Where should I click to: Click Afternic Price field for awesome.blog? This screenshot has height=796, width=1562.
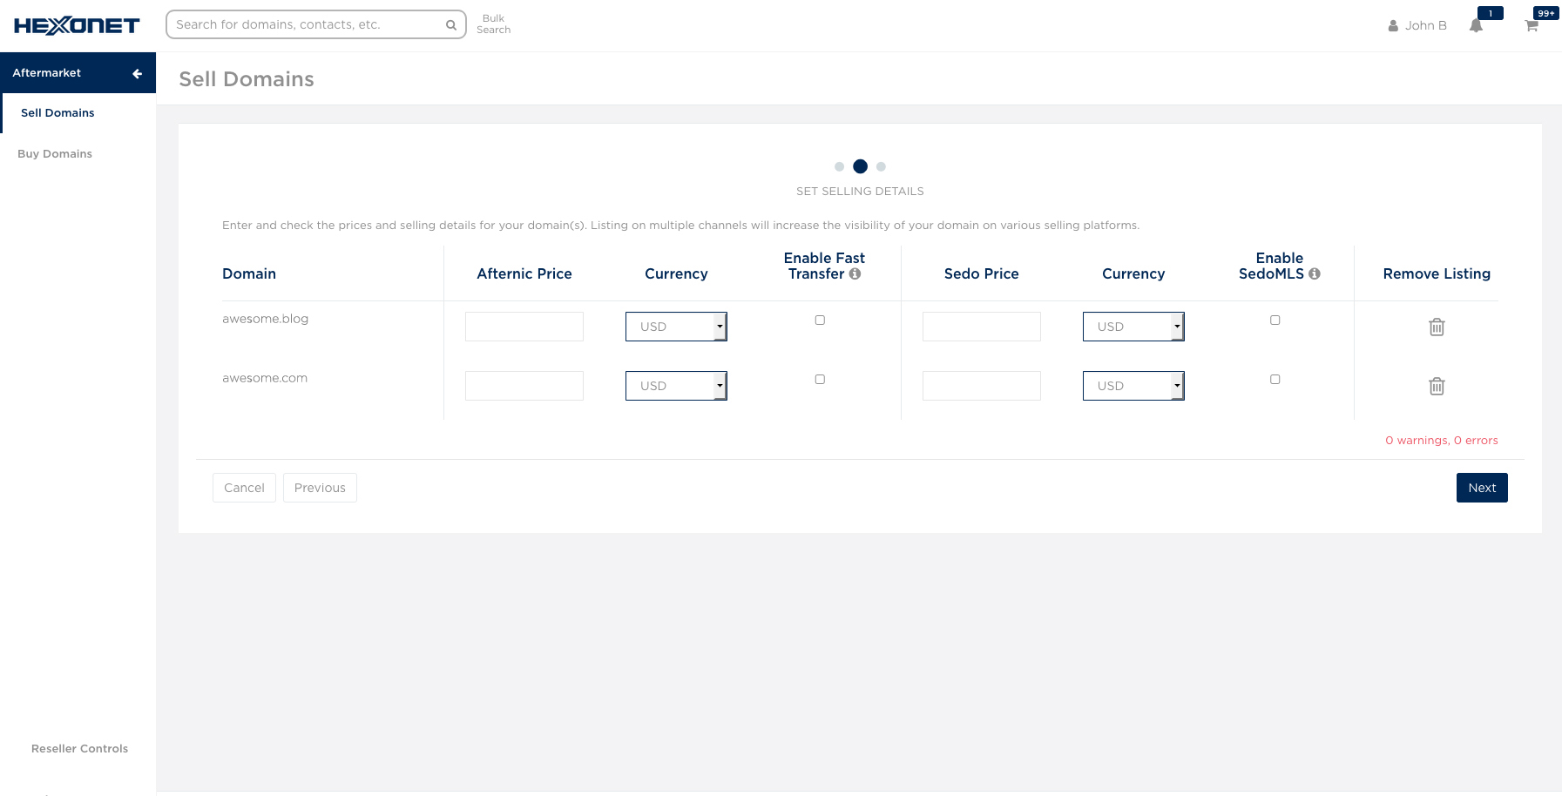(524, 327)
